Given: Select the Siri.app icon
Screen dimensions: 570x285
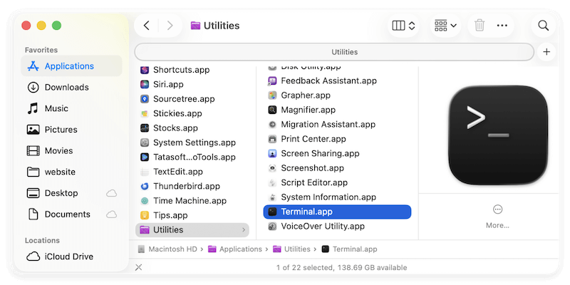Looking at the screenshot, I should 145,84.
